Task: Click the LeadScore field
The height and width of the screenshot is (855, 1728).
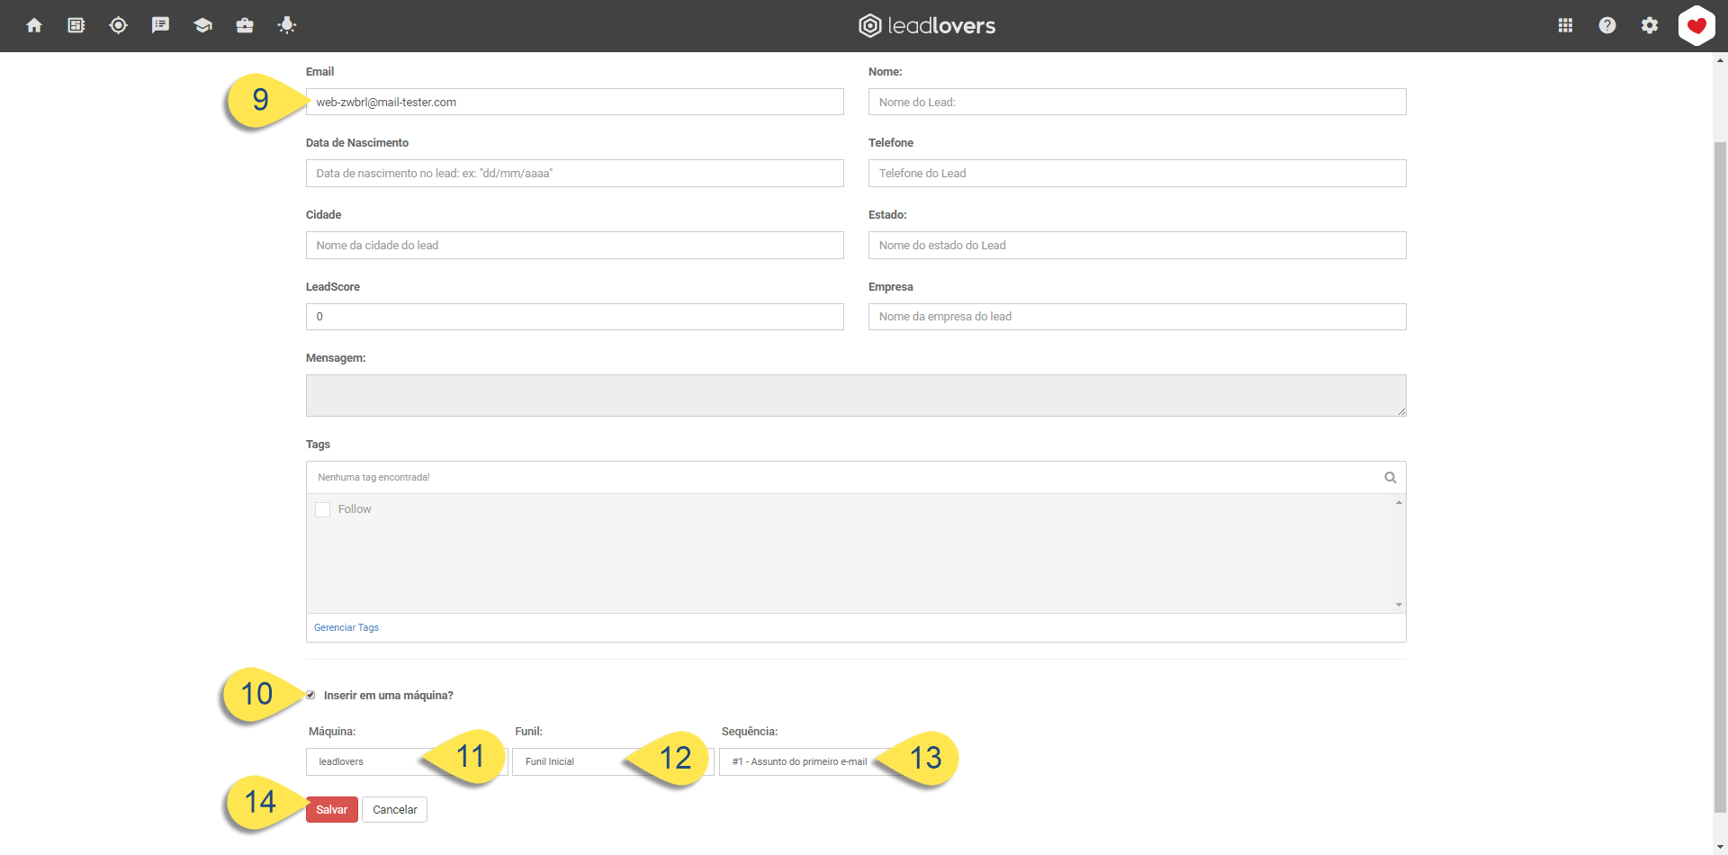Action: pos(575,317)
